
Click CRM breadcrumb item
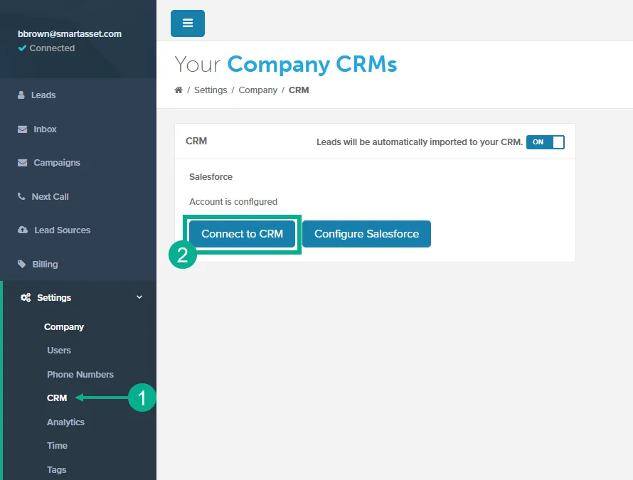[299, 90]
